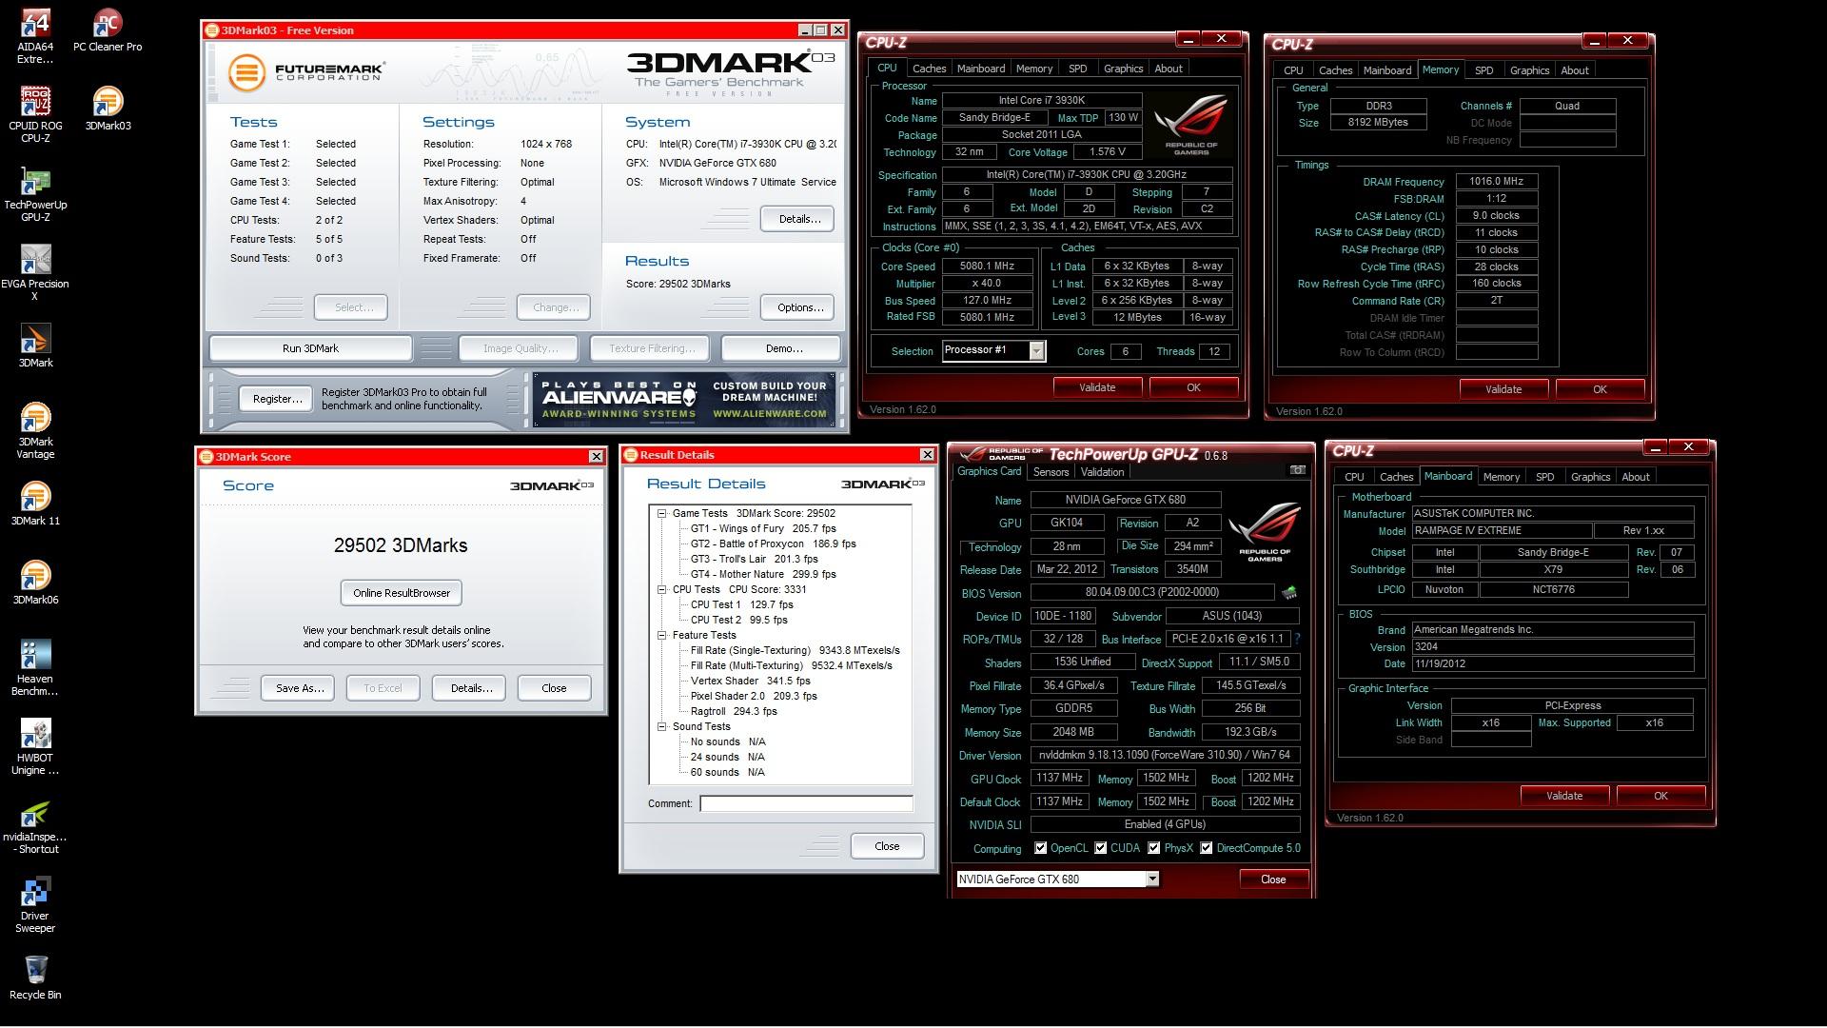
Task: Open CPUID ROG CPU-Z desktop shortcut
Action: [x=35, y=114]
